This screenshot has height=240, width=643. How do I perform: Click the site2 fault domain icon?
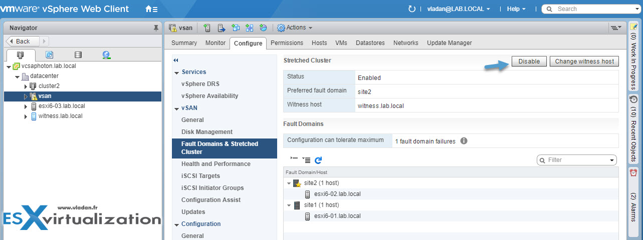pos(297,183)
